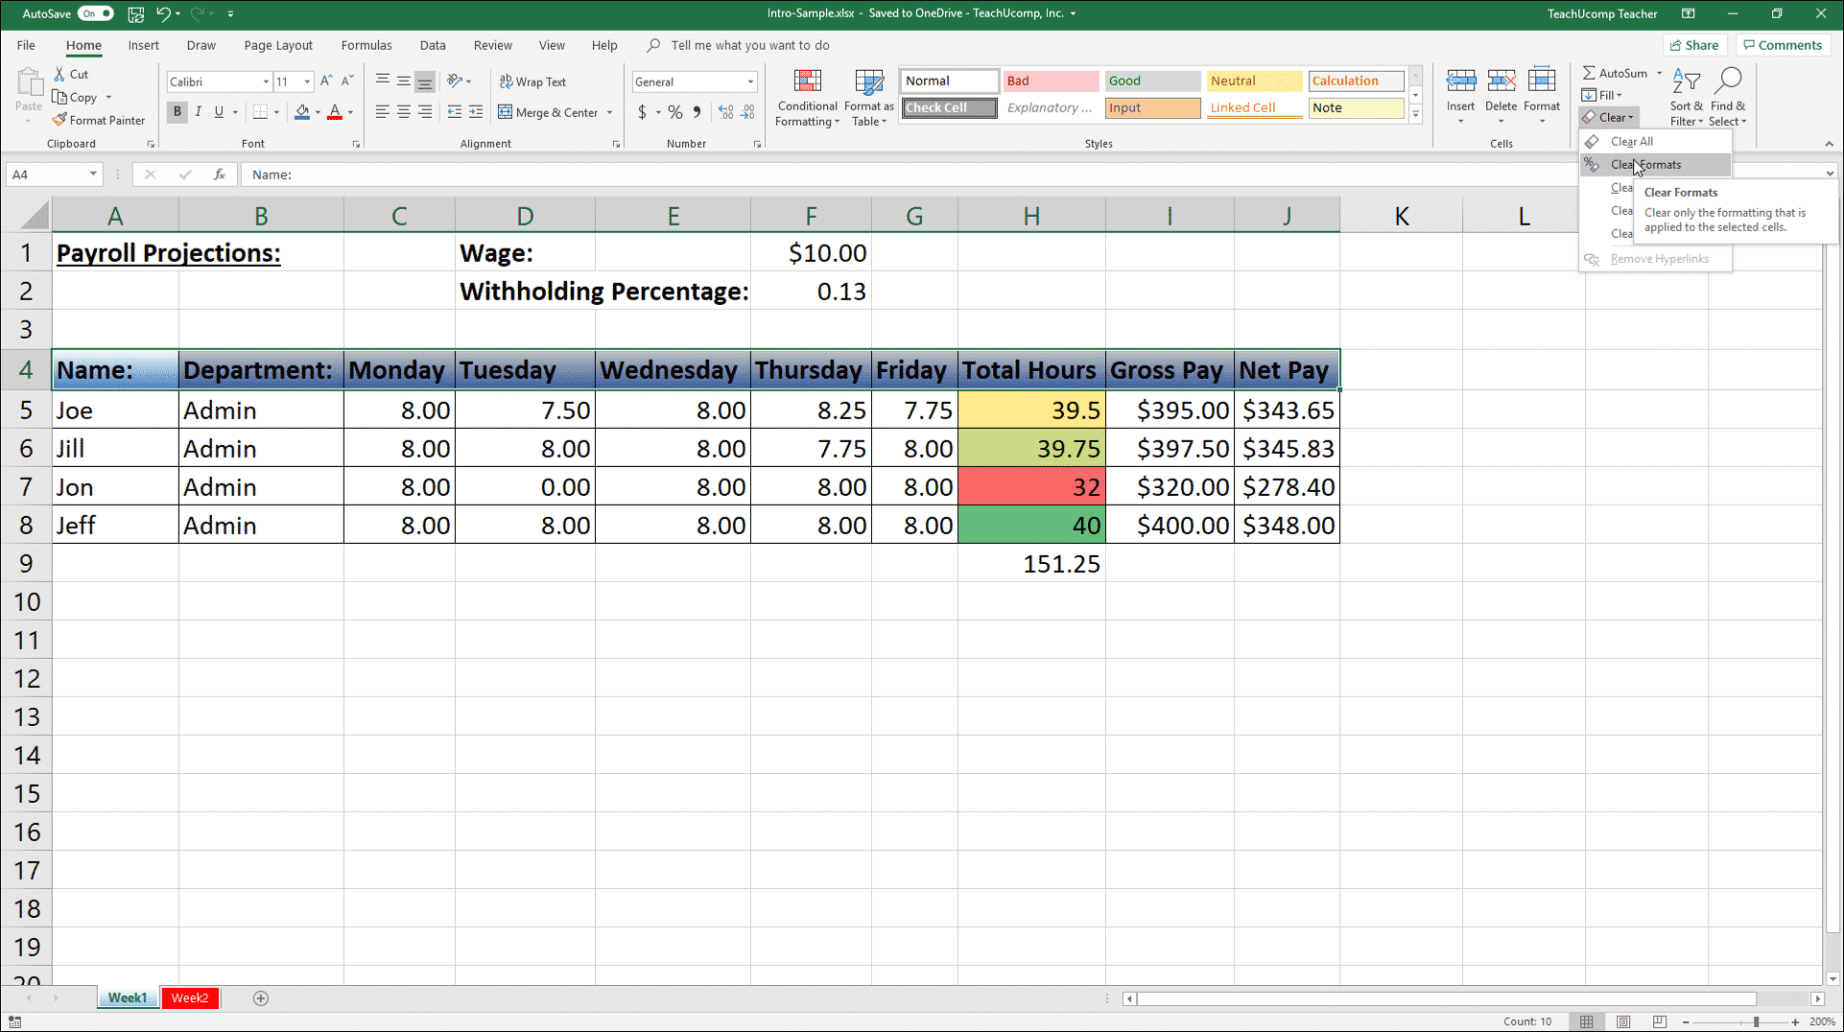Image resolution: width=1844 pixels, height=1032 pixels.
Task: Click the Delete Cells icon
Action: tap(1501, 82)
